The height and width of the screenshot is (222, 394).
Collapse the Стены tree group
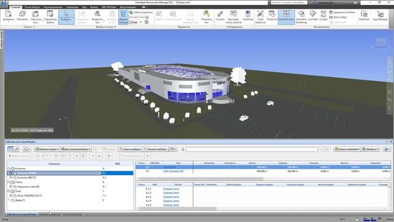pyautogui.click(x=9, y=182)
